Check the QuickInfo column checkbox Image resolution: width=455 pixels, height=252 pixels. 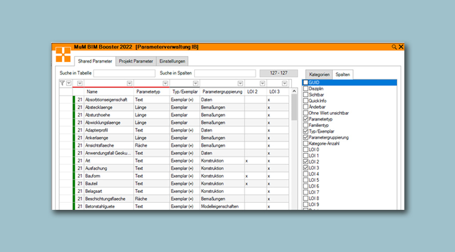306,101
